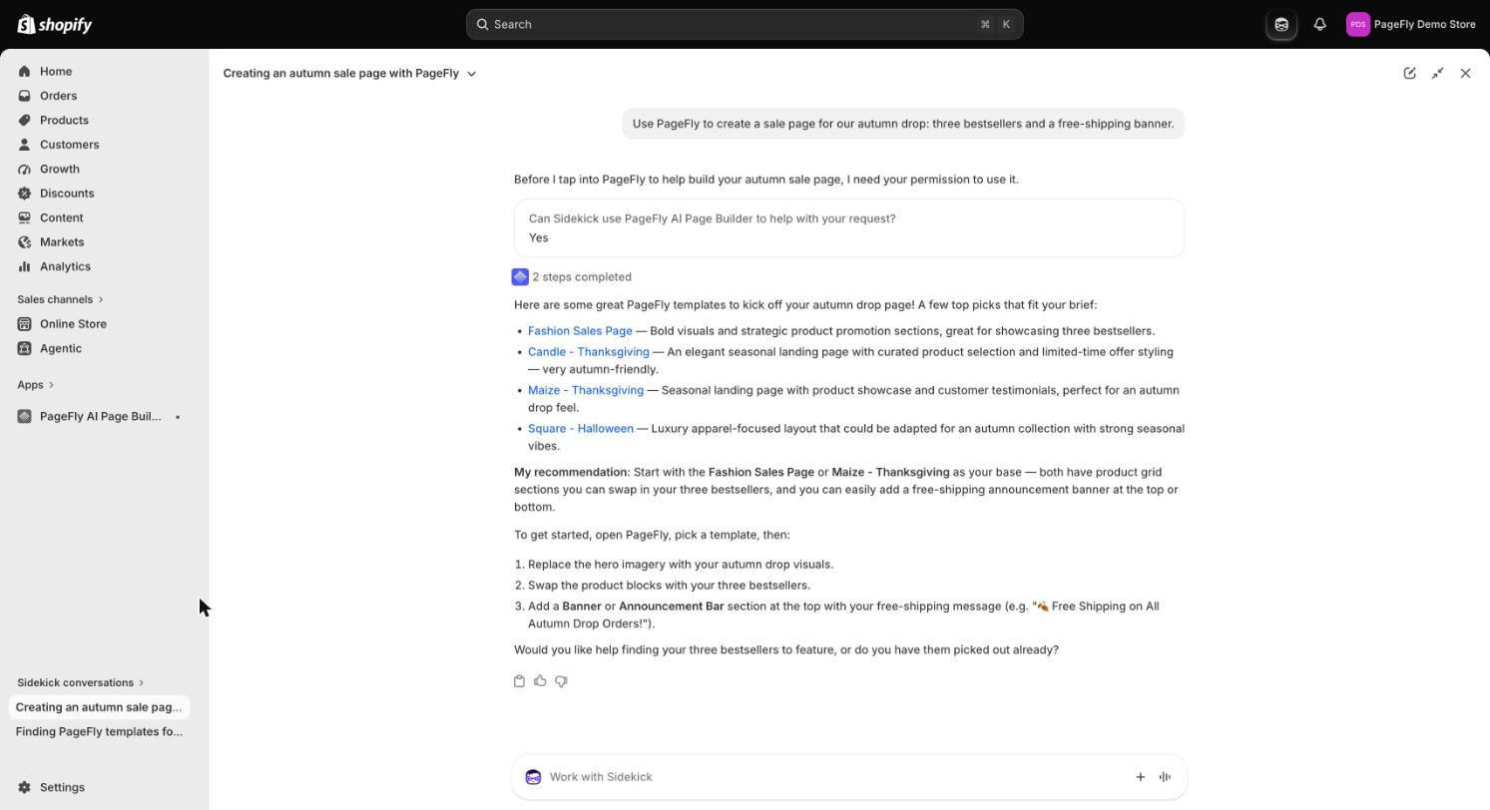The width and height of the screenshot is (1490, 810).
Task: Open Orders section
Action: coord(58,96)
